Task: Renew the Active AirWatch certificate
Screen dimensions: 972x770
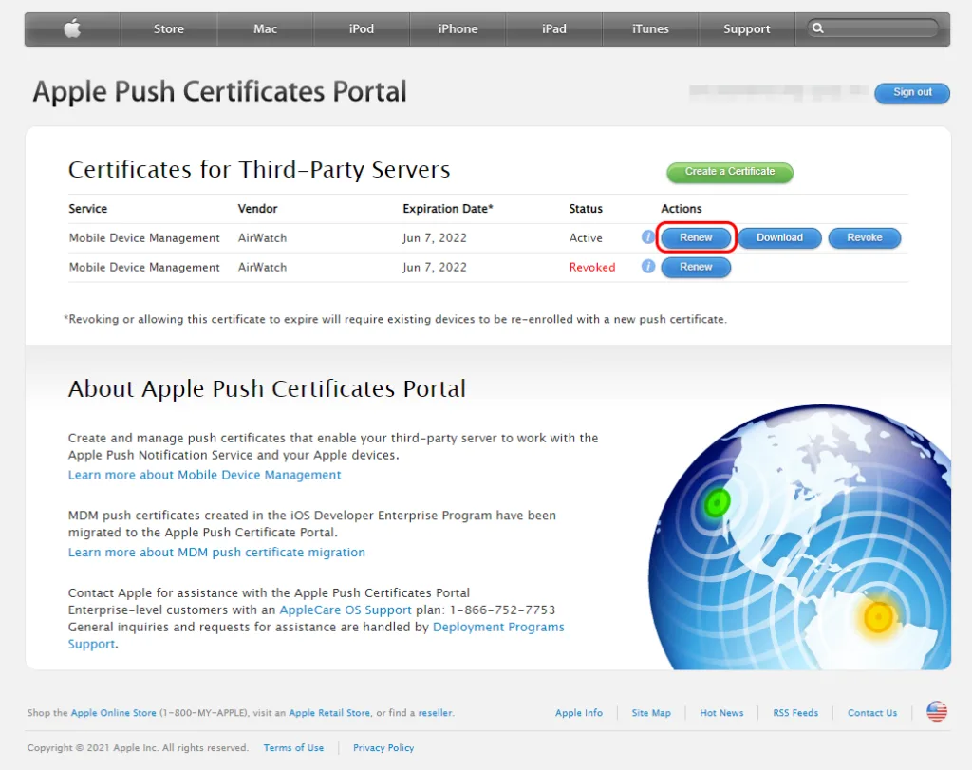Action: 696,237
